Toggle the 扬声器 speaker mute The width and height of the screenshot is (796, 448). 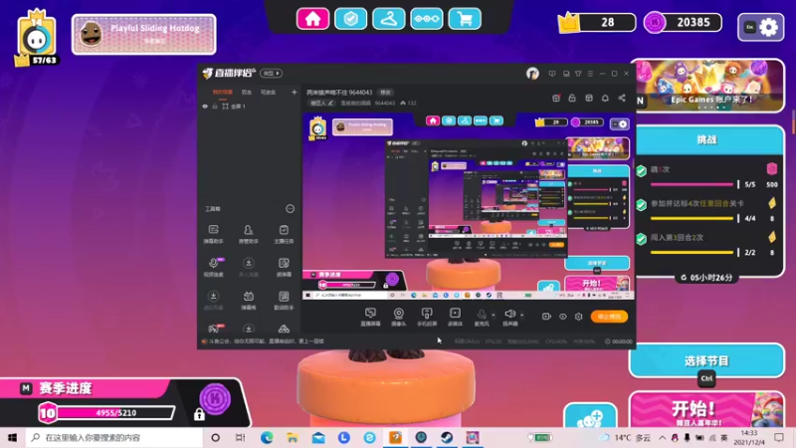click(509, 317)
